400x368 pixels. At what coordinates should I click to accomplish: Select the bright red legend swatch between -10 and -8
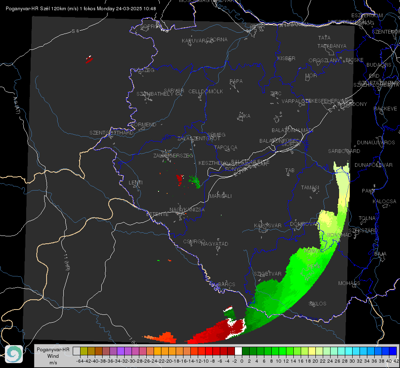point(209,351)
